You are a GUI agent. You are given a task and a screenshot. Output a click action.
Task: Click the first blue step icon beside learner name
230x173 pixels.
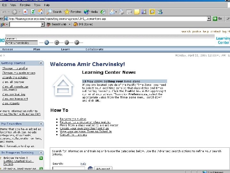(47, 43)
